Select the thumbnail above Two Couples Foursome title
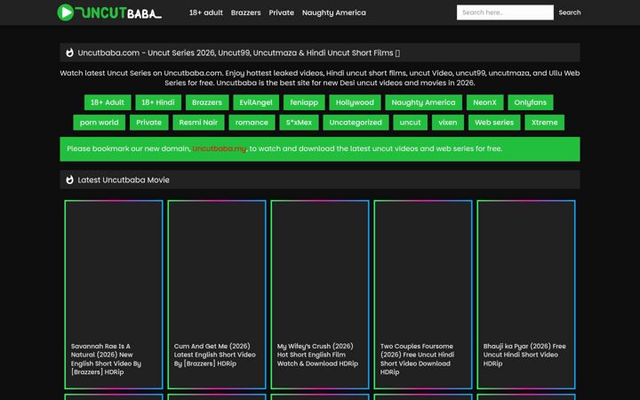Image resolution: width=640 pixels, height=400 pixels. point(423,270)
